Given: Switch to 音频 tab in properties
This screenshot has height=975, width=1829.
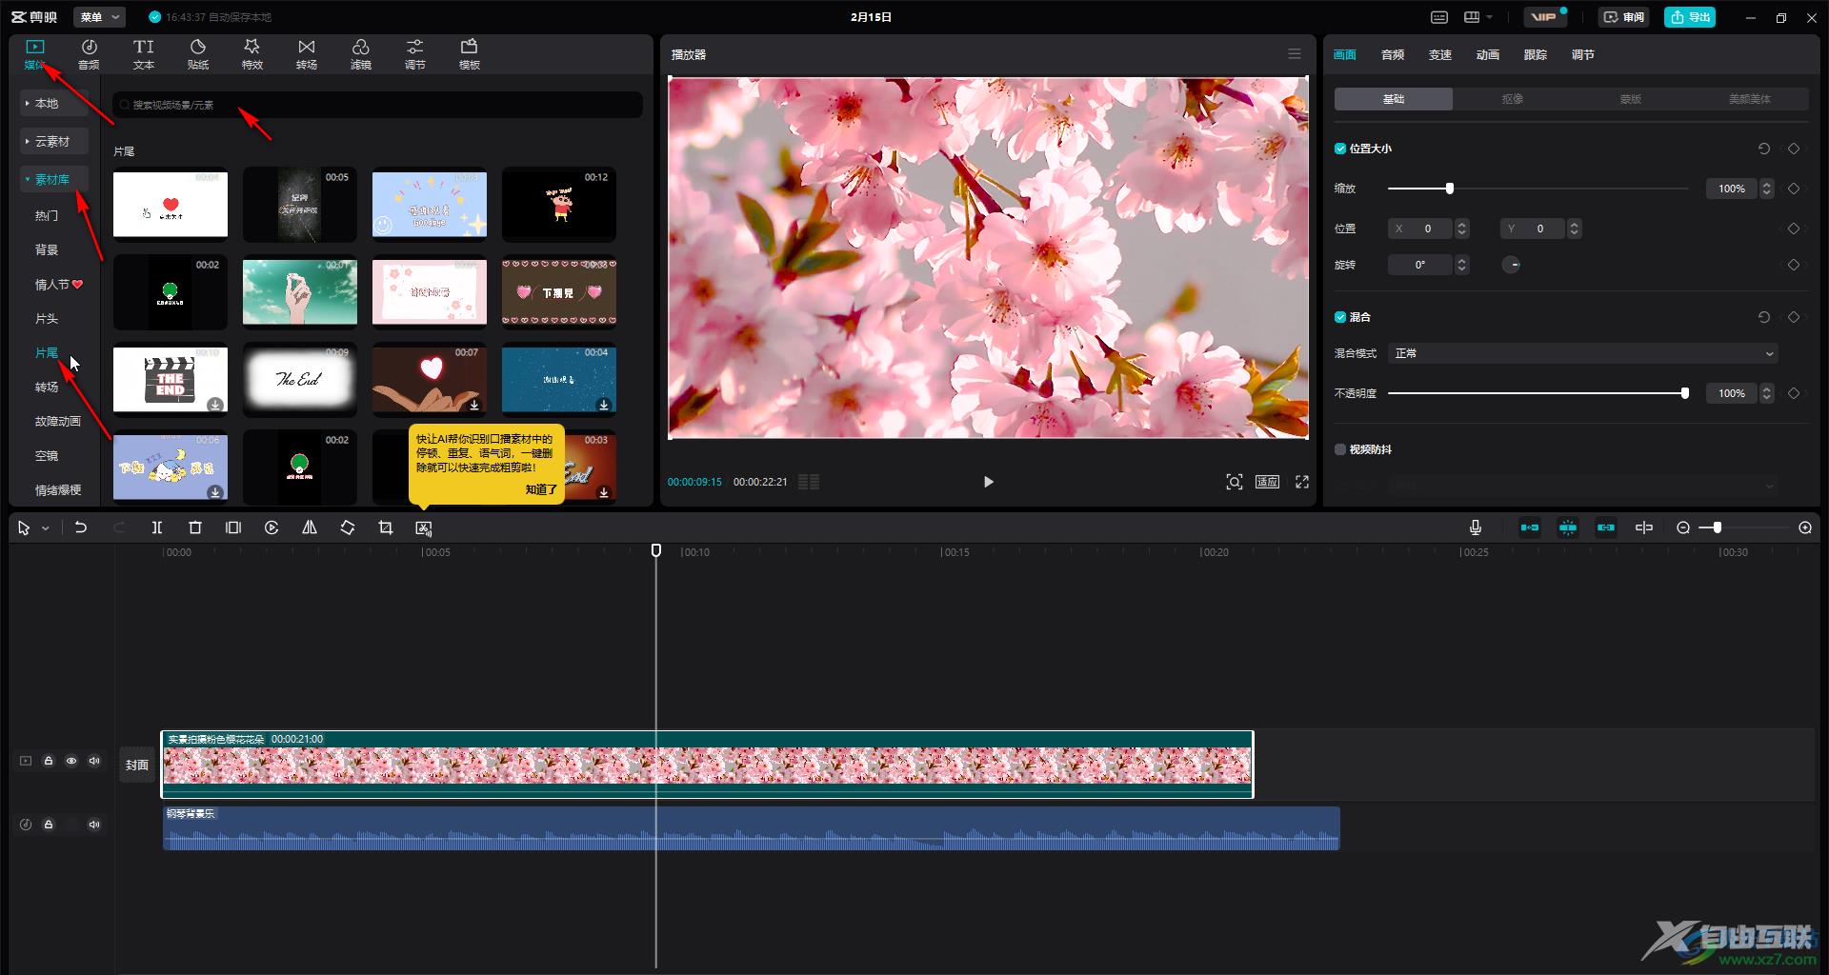Looking at the screenshot, I should click(x=1393, y=54).
